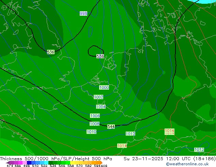Screen dimensions: 216x167
Task: Click the 1004 isobar label
Action: pos(101,107)
